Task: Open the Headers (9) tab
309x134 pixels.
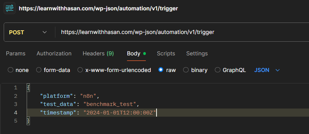Action: click(x=98, y=54)
